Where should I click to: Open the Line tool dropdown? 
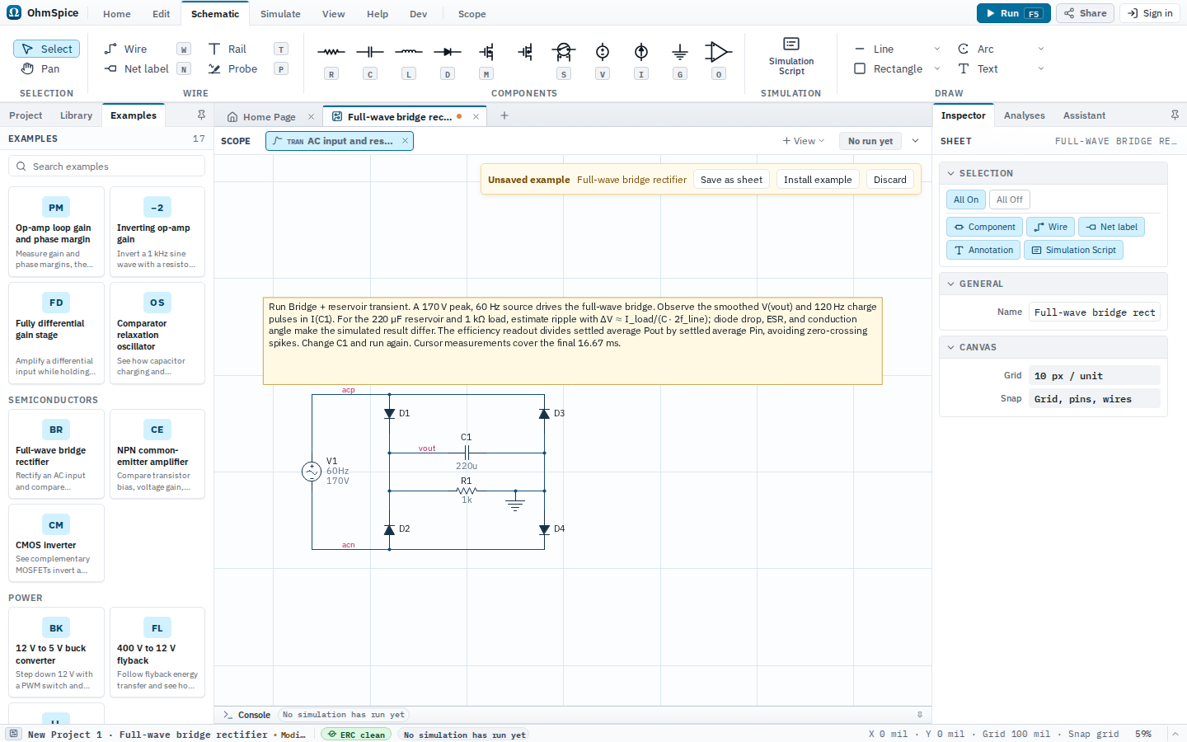[937, 49]
